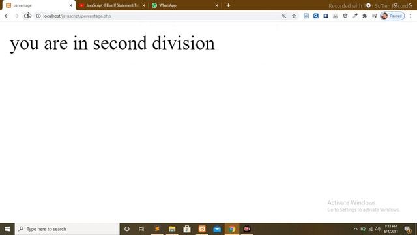
Task: Open the Chrome three-dot menu
Action: [410, 16]
